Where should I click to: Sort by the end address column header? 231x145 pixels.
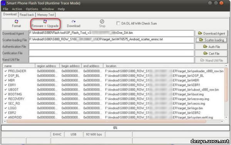[x=92, y=66]
